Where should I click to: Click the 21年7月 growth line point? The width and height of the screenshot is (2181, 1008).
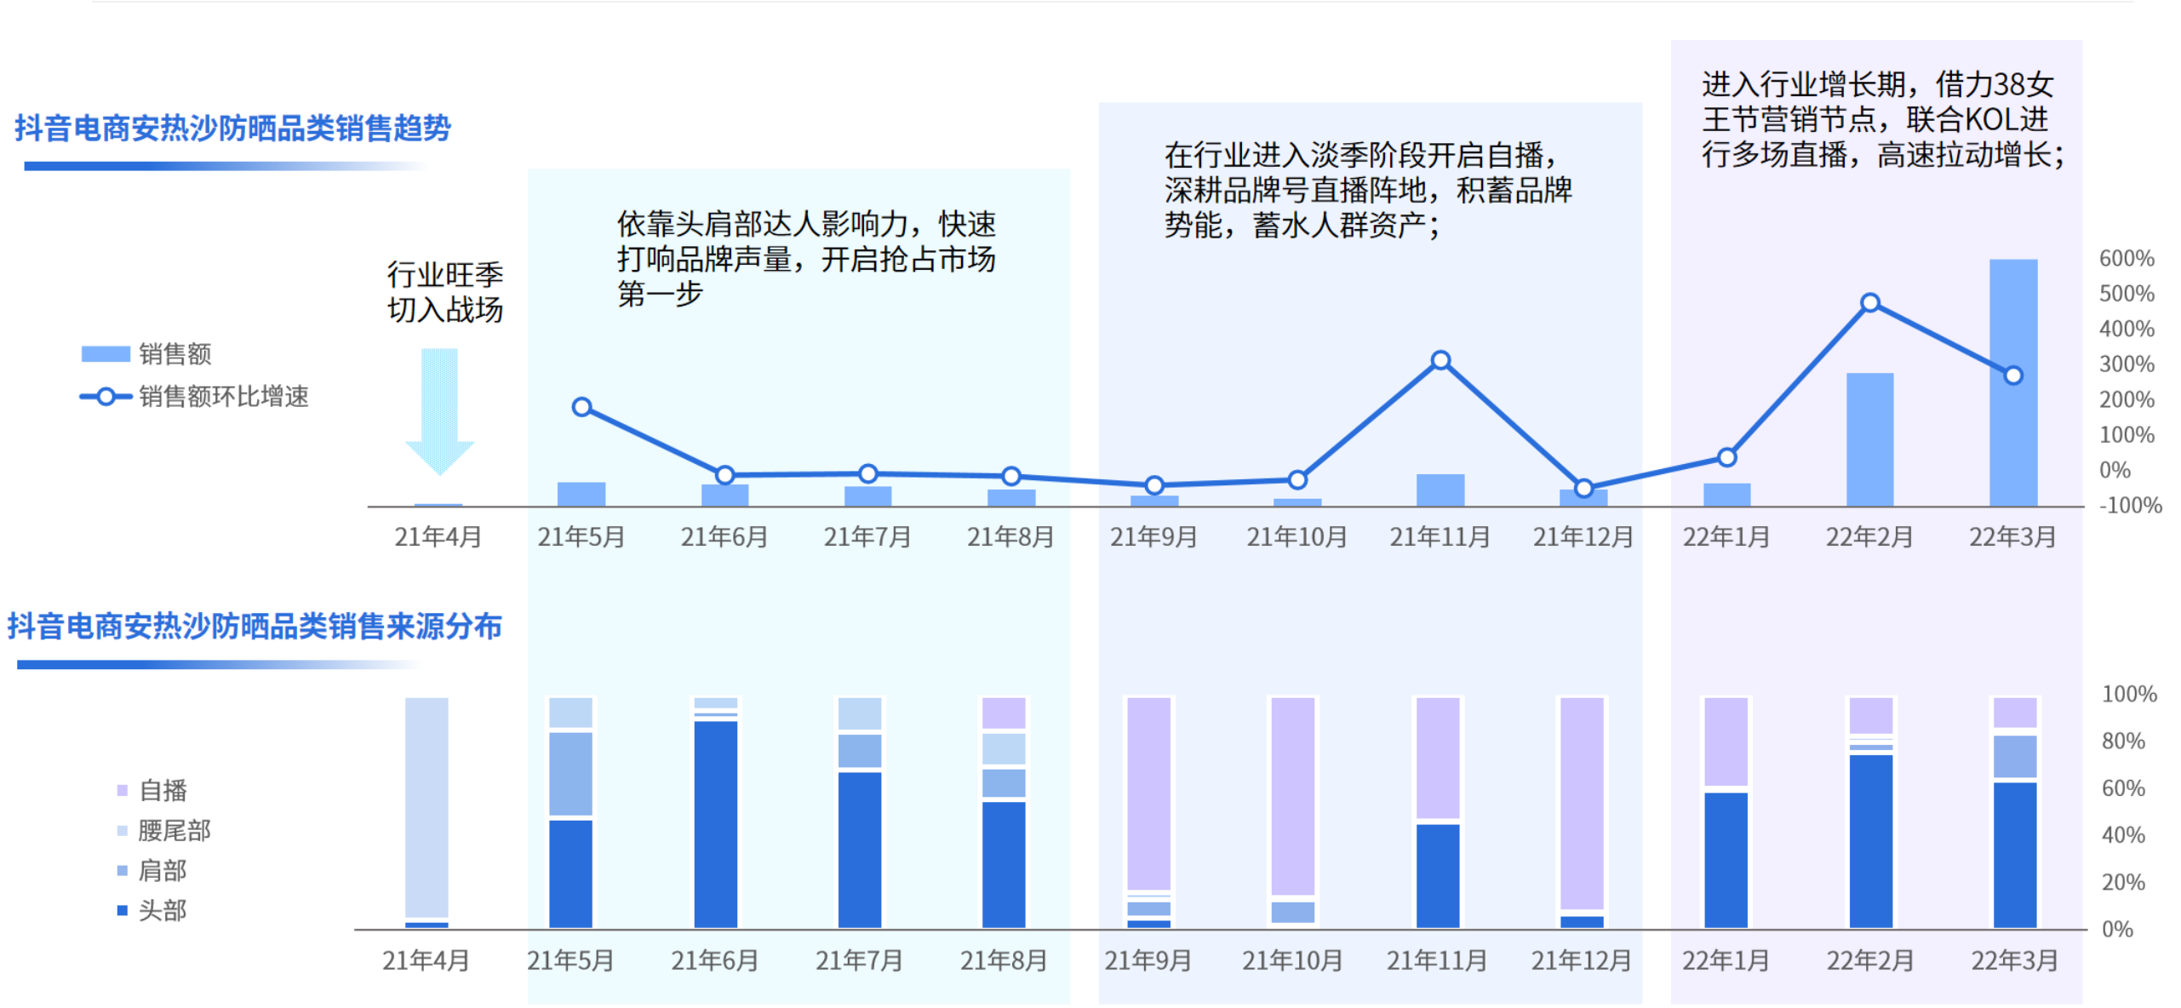(x=867, y=473)
